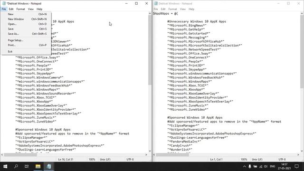Minimize the left Notepad window
The width and height of the screenshot is (304, 171).
(x=126, y=3)
